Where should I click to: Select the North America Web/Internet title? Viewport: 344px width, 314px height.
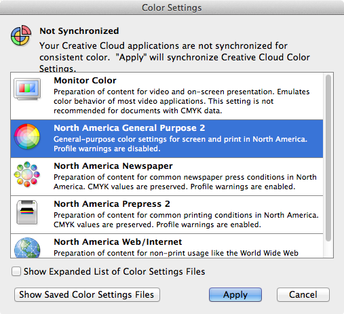tap(118, 242)
